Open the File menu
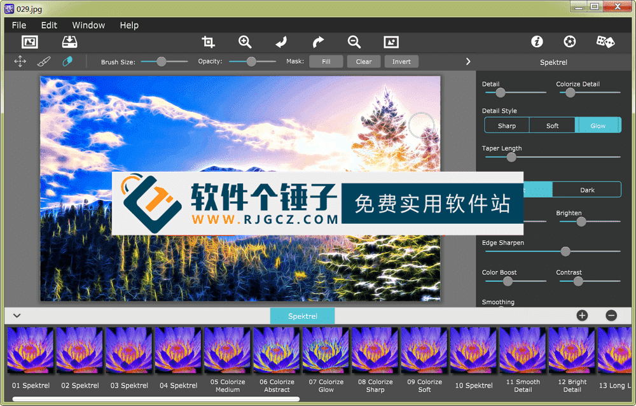Viewport: 636px width, 406px height. click(18, 25)
